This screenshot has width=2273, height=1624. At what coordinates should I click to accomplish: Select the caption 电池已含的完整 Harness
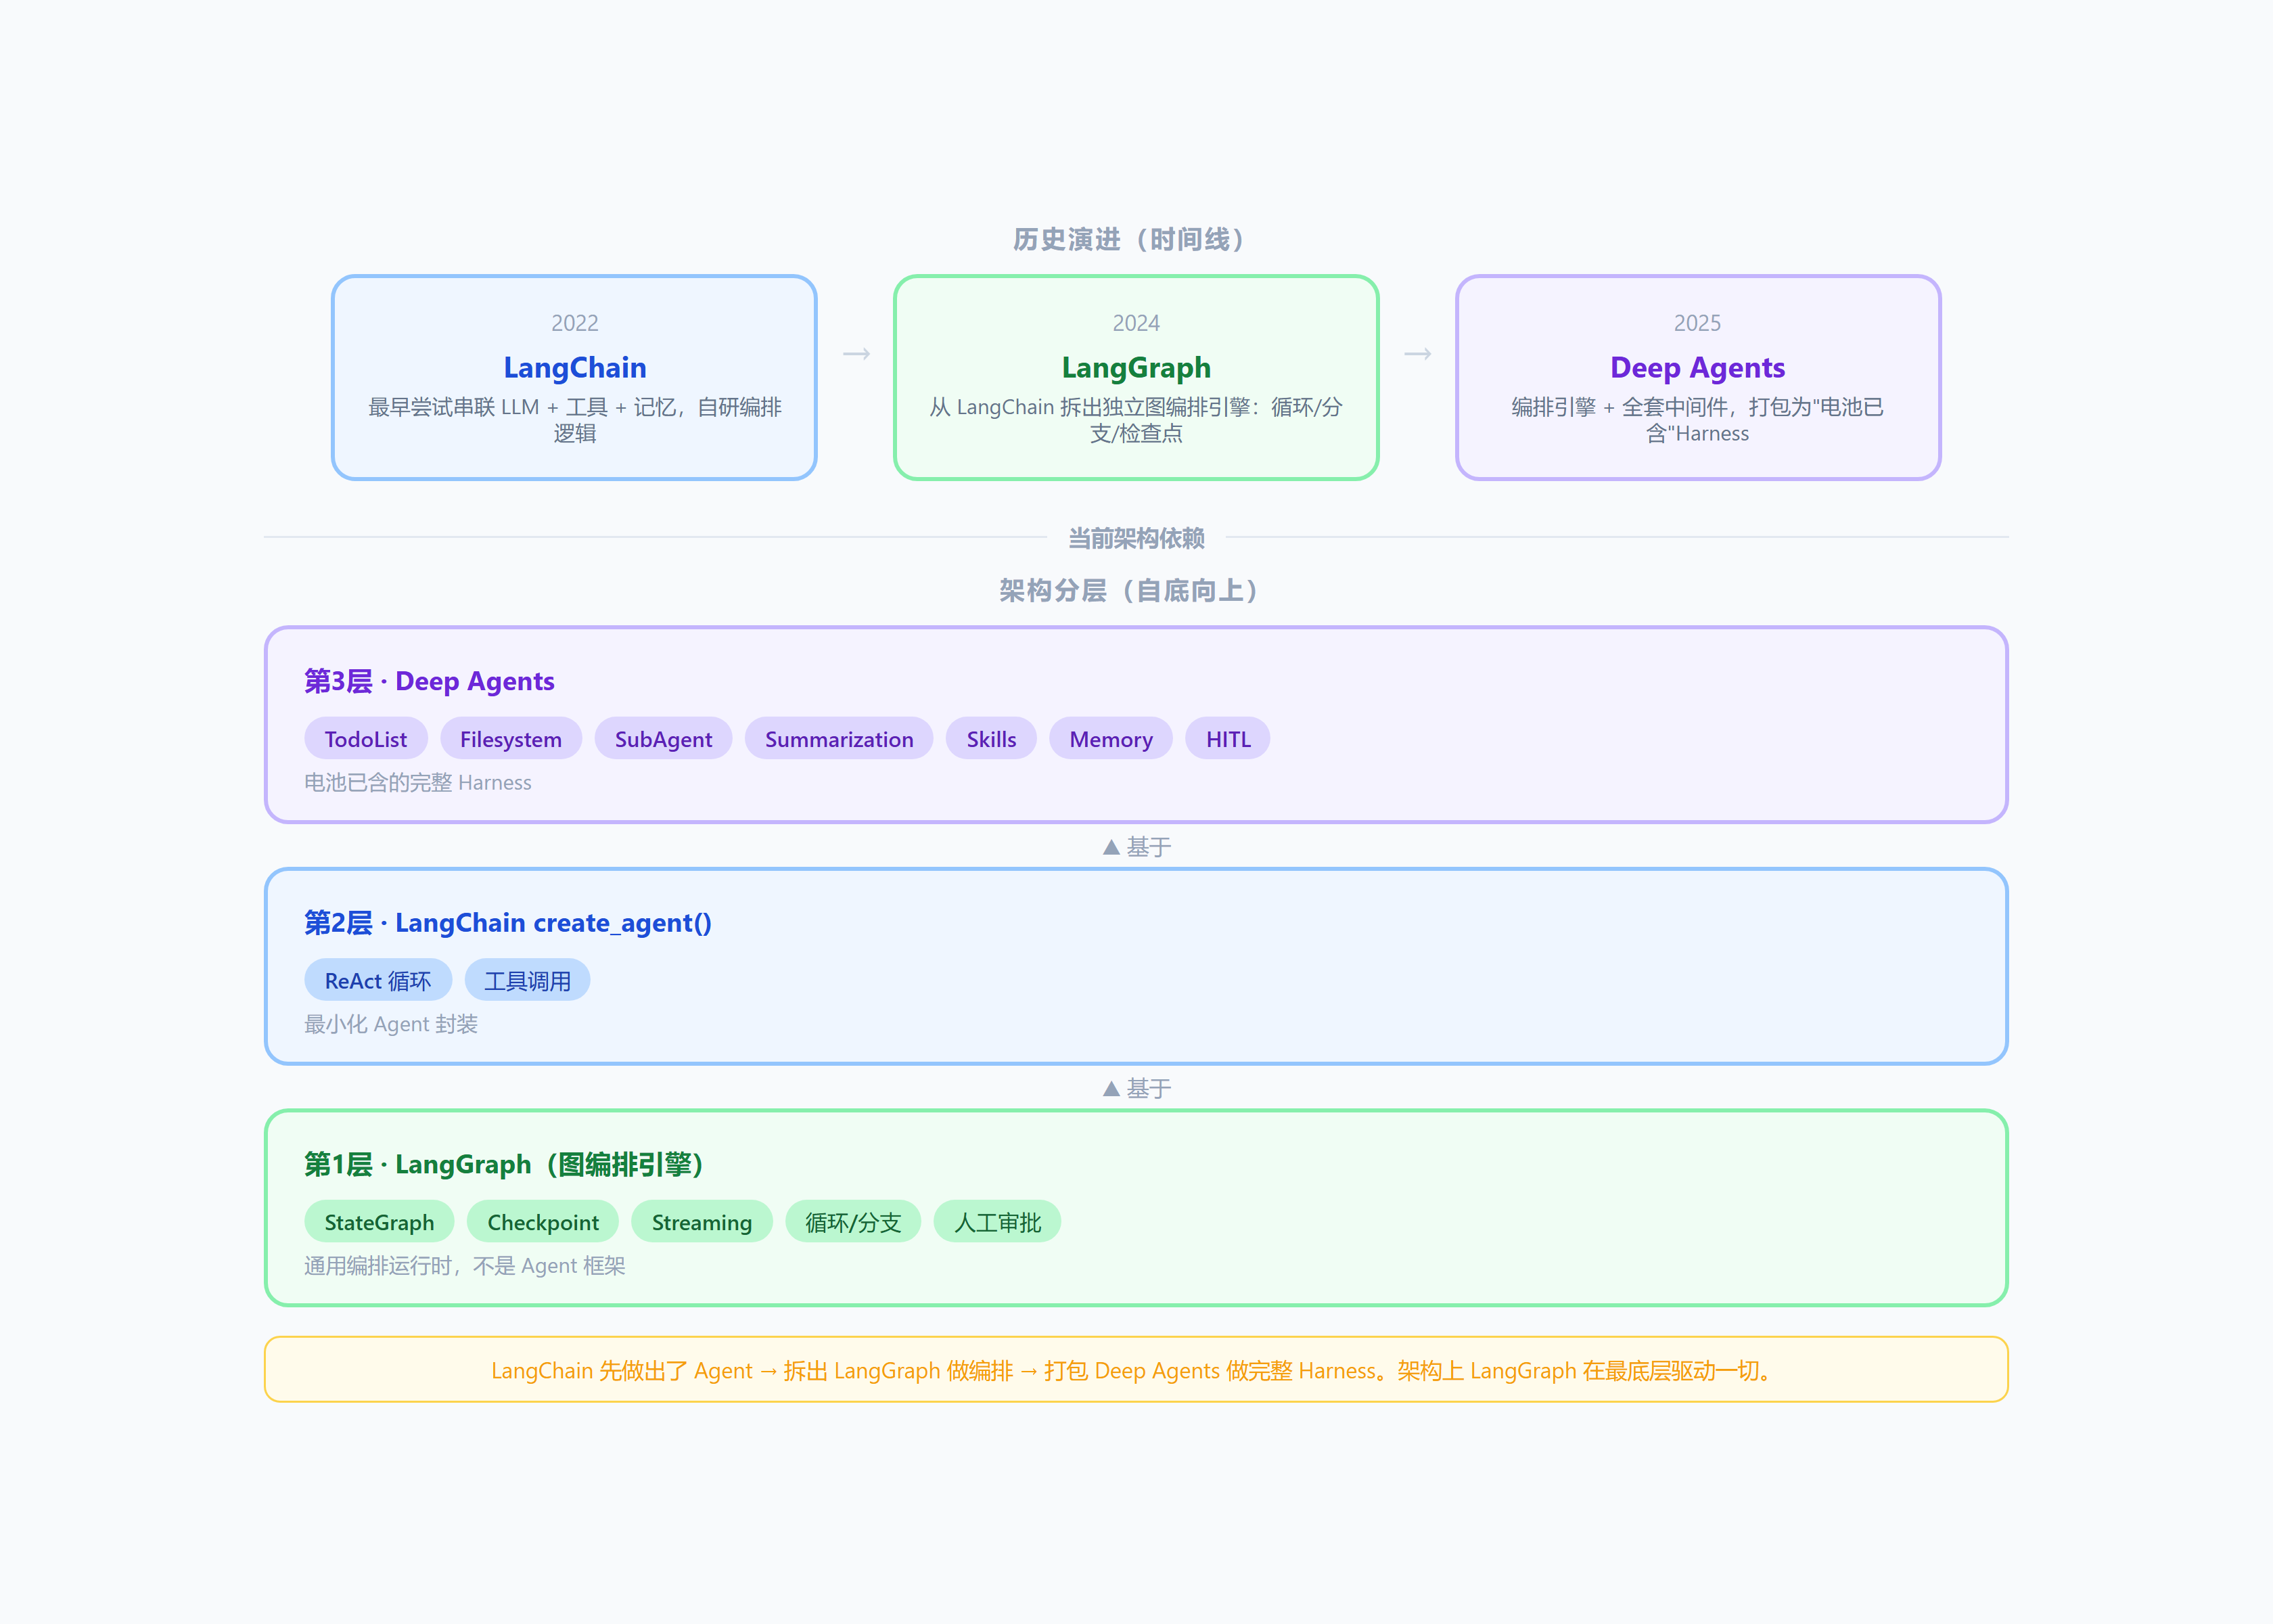[x=418, y=783]
